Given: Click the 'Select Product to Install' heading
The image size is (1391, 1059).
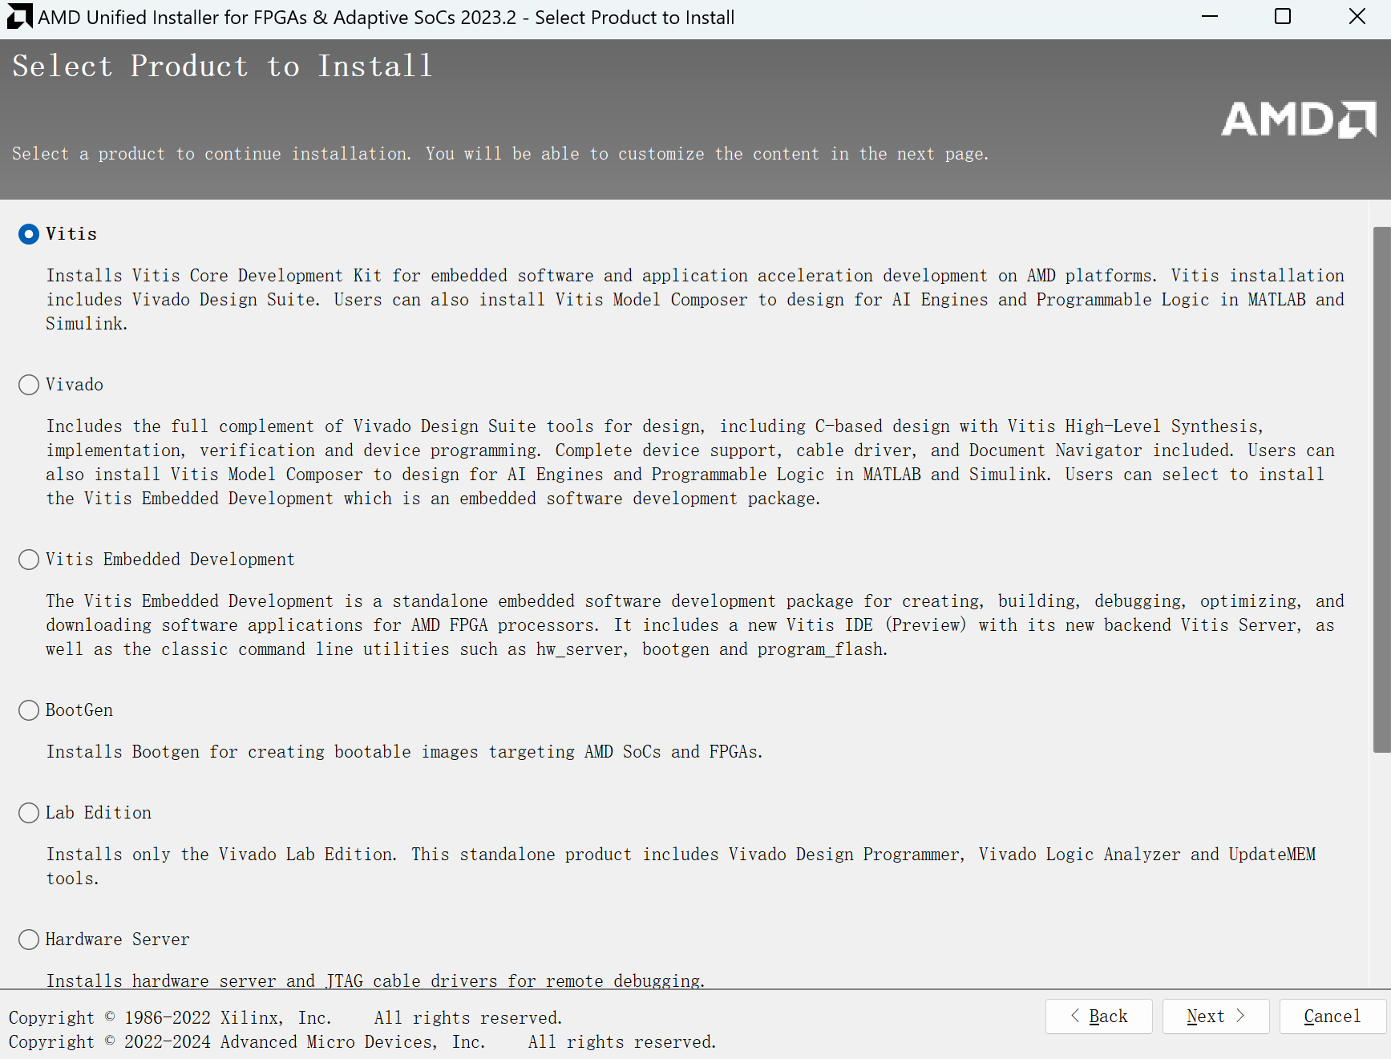Looking at the screenshot, I should point(223,66).
